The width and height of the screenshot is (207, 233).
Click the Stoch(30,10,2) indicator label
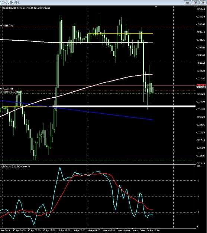(x=15, y=167)
